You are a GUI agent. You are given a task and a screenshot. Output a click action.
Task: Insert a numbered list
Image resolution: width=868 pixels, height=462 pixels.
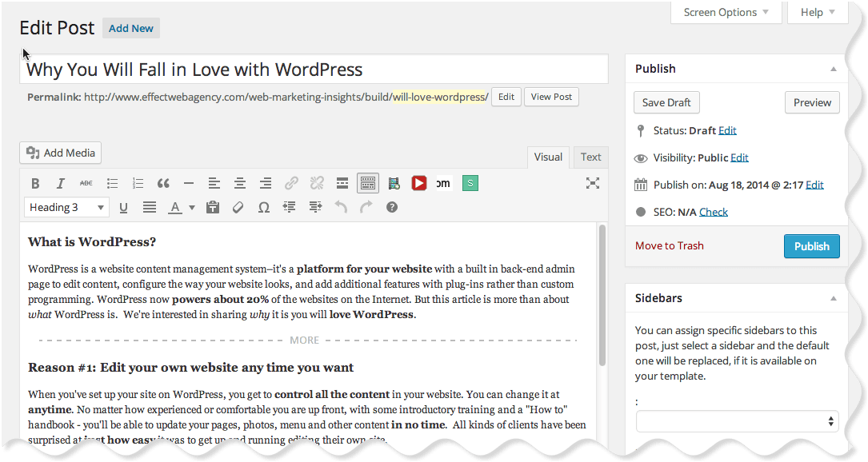point(138,183)
